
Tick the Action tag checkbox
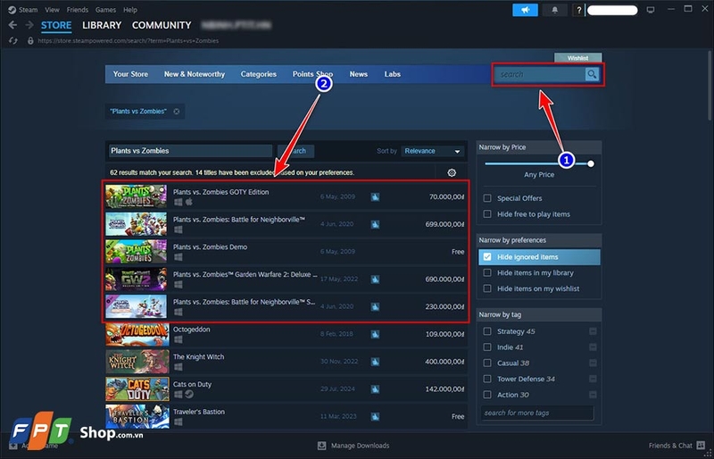(487, 395)
